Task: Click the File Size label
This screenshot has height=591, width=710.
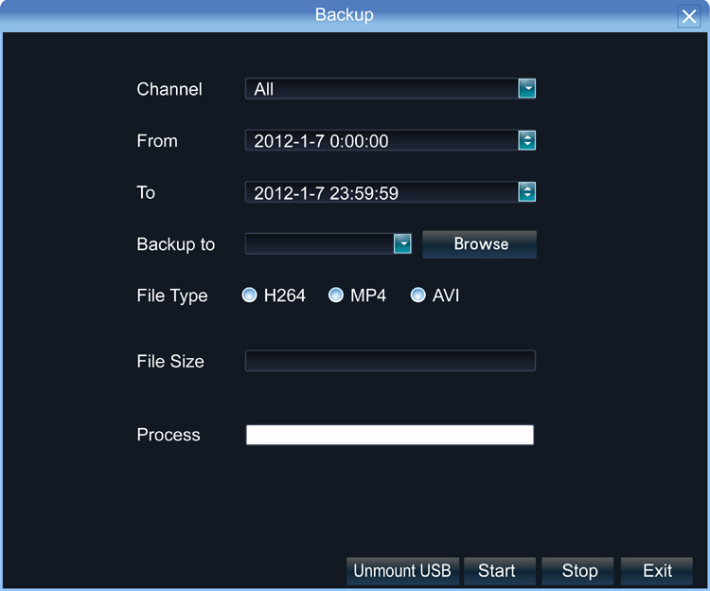Action: [x=170, y=362]
